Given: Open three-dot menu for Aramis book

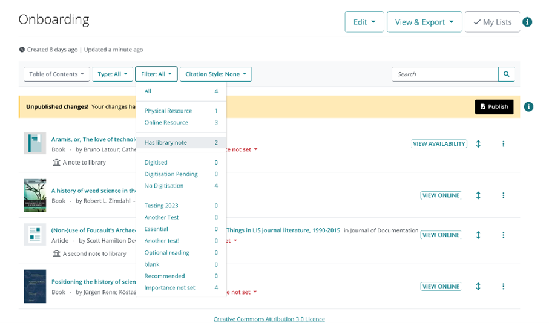Looking at the screenshot, I should tap(503, 144).
